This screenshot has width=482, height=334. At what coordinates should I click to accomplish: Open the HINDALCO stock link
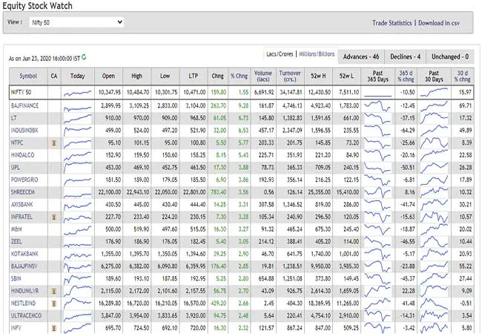pyautogui.click(x=22, y=155)
